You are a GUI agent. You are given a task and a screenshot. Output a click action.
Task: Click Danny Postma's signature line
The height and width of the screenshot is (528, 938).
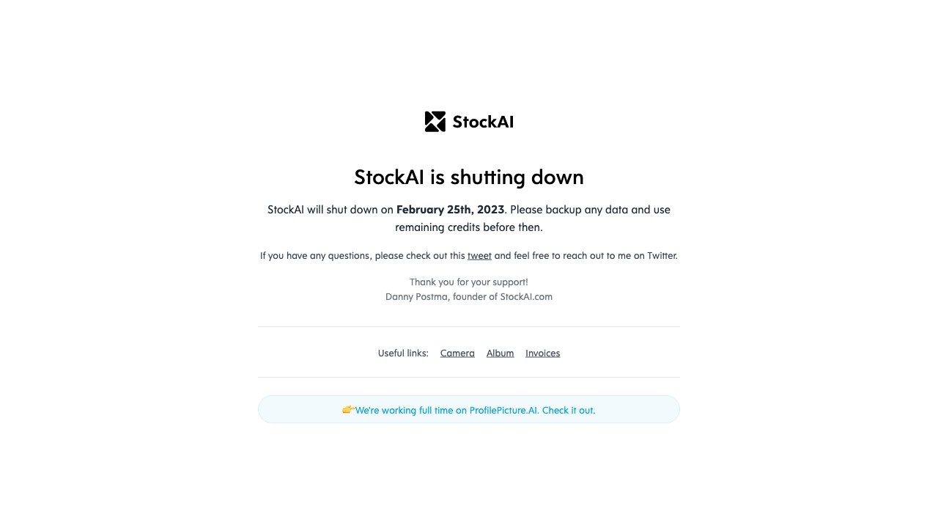[469, 296]
